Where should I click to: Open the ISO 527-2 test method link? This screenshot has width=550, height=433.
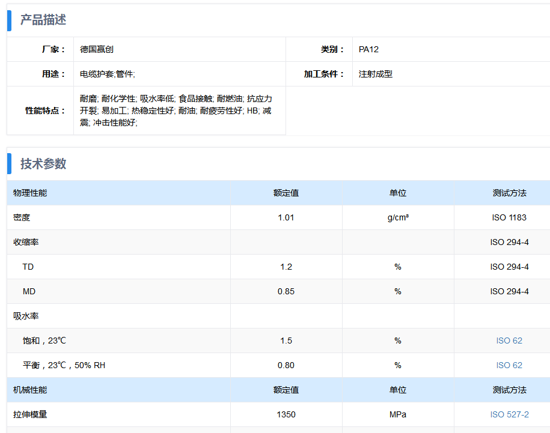[x=509, y=414]
